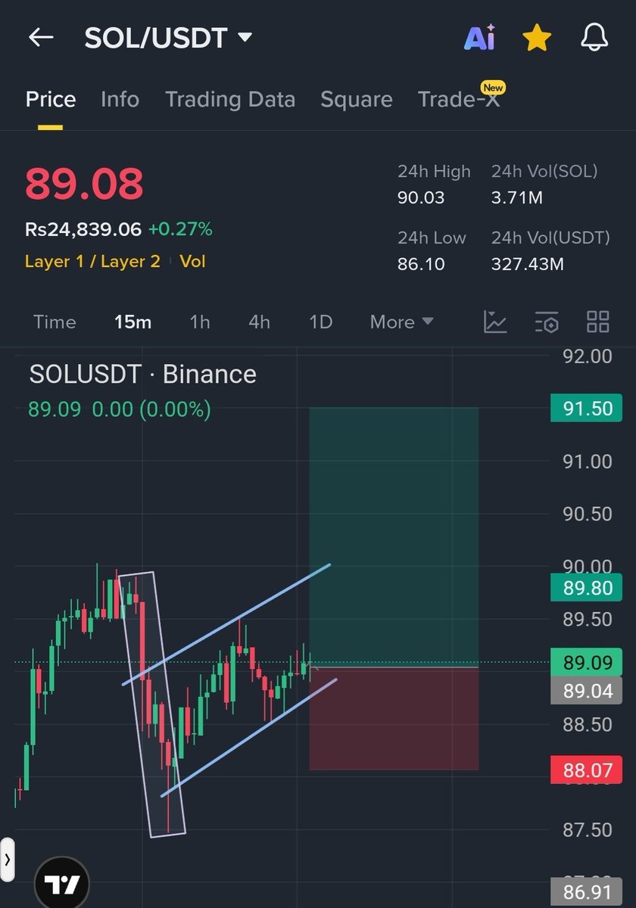Screen dimensions: 636x908
Task: Tap the back arrow
Action: click(41, 38)
